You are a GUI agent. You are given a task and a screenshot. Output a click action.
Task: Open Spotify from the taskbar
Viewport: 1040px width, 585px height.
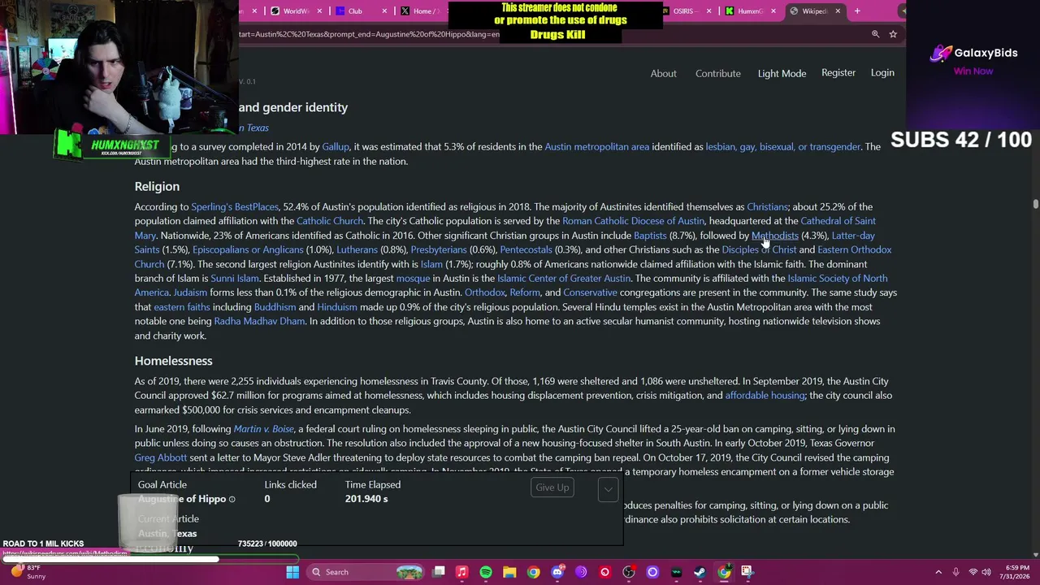coord(486,572)
